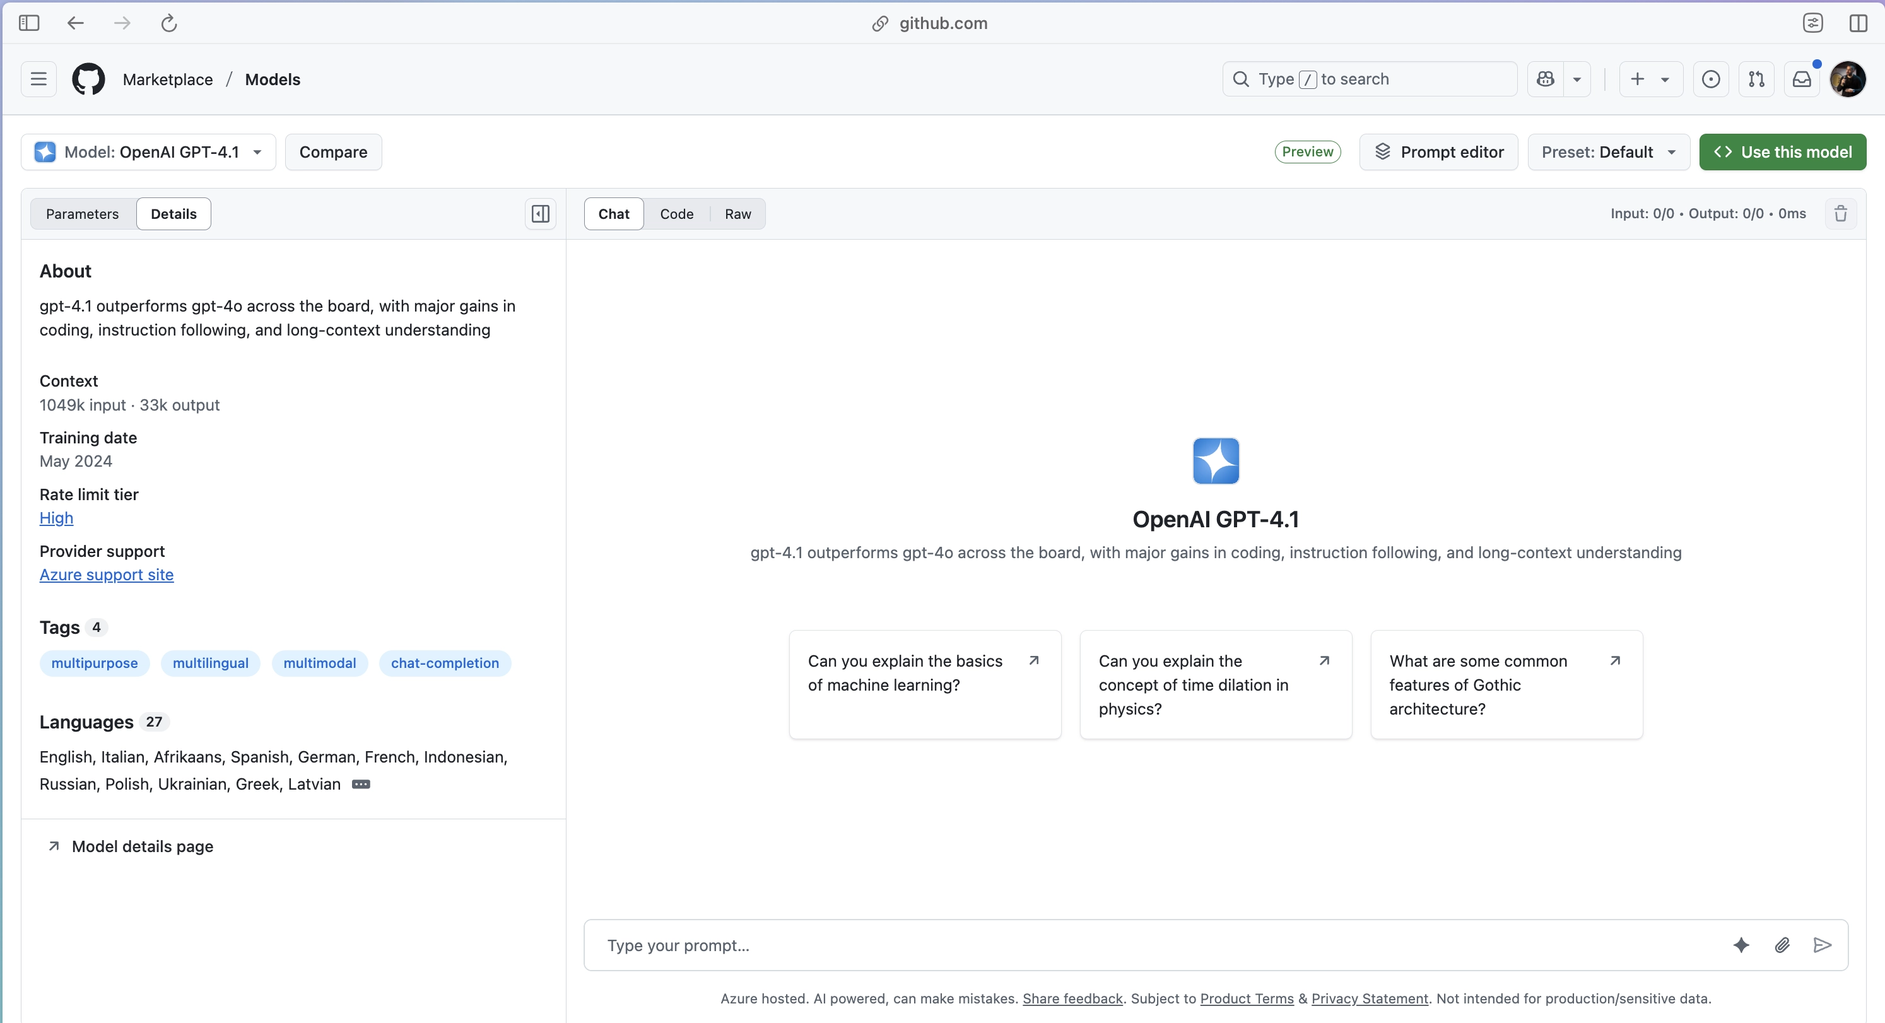Click the multilingual tag

click(x=211, y=663)
